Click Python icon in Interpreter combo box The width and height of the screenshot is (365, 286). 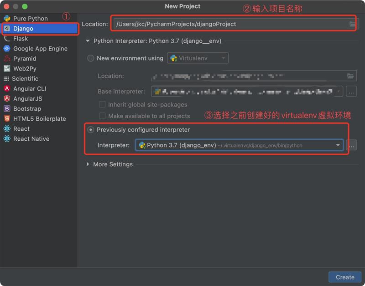142,145
